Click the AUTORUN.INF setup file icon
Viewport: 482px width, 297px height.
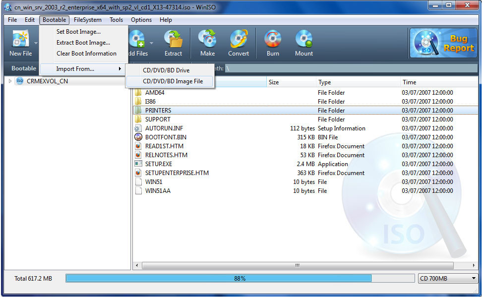point(138,128)
